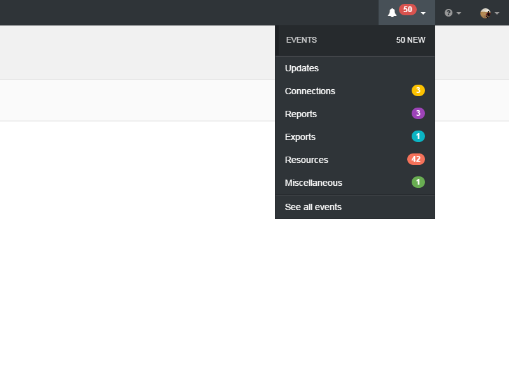Open Resources events
Viewport: 509px width, 382px height.
[x=307, y=160]
